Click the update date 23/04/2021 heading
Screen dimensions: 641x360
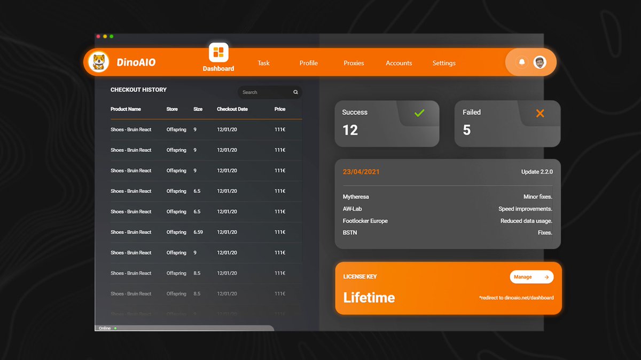[361, 172]
